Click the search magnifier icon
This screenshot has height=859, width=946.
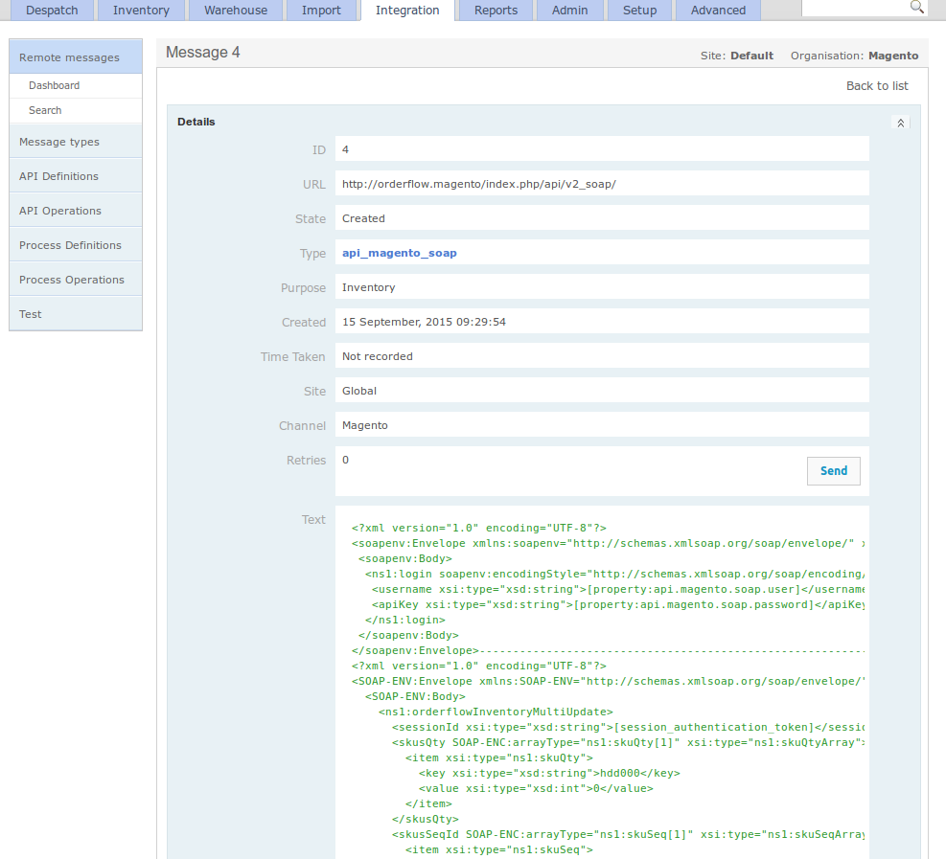(916, 8)
